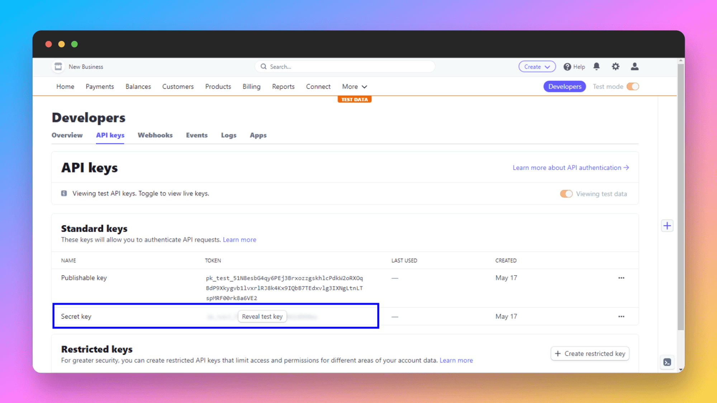Open Secret key overflow options menu
This screenshot has width=717, height=403.
(621, 317)
